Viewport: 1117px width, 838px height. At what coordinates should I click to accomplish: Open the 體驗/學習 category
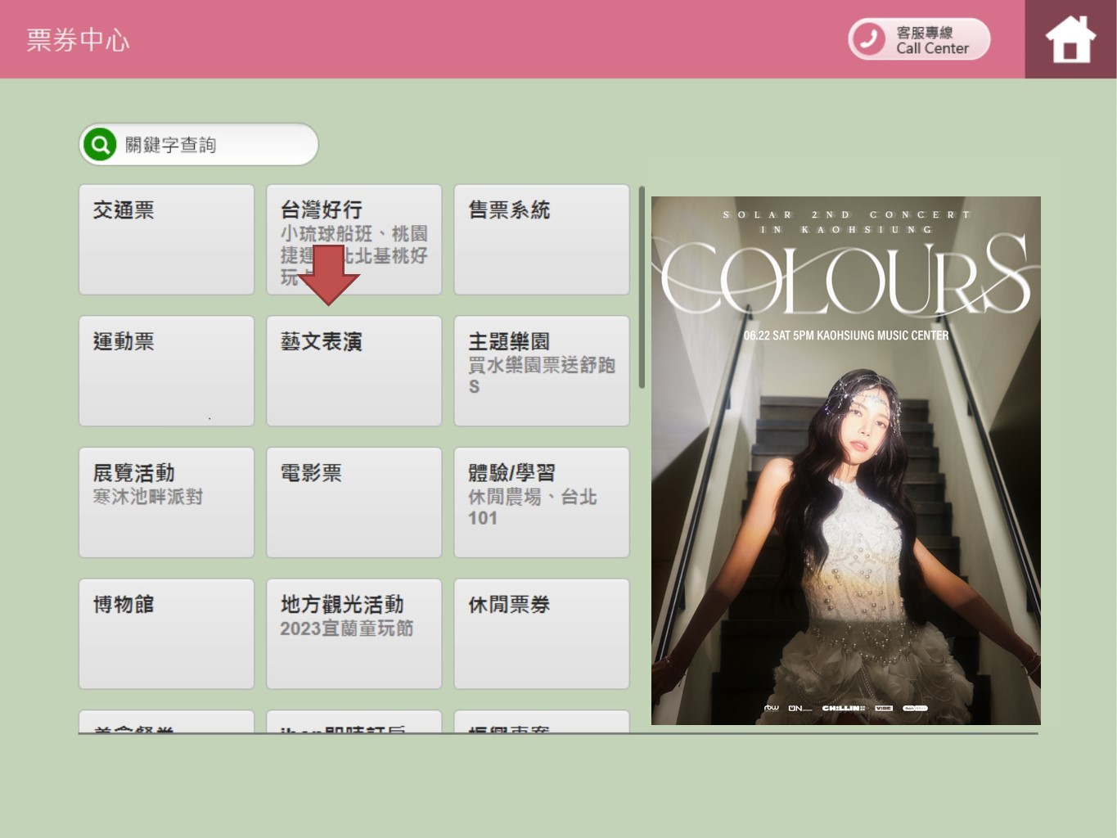click(542, 502)
